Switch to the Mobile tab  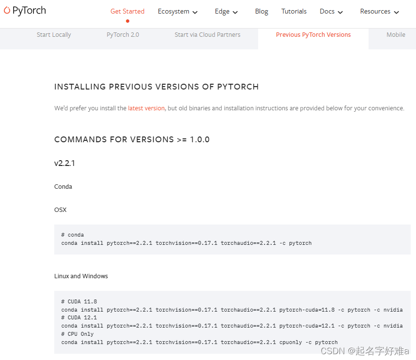click(396, 35)
